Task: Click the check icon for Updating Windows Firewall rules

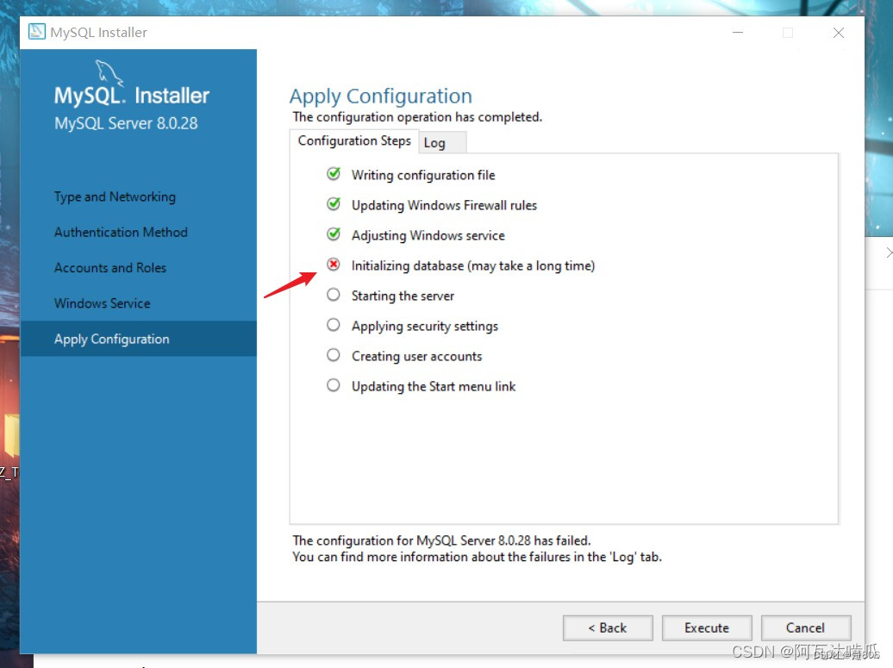Action: pyautogui.click(x=334, y=204)
